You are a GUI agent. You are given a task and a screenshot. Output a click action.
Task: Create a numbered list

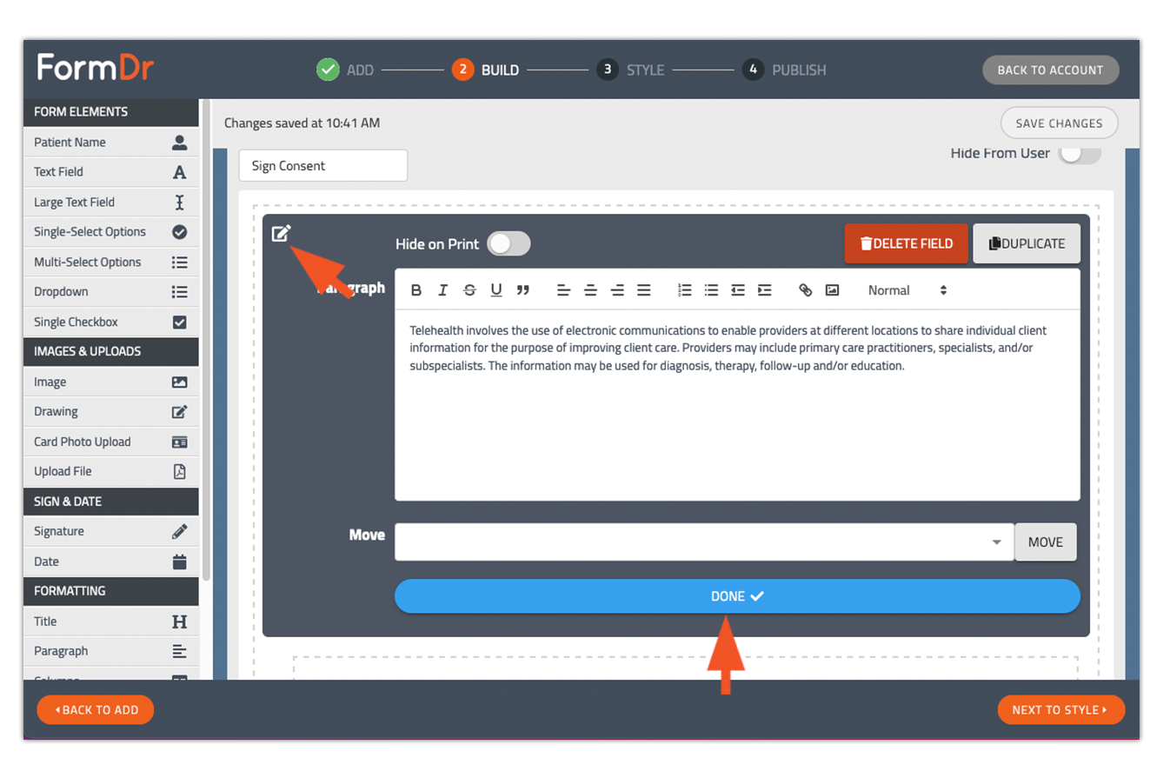(x=684, y=290)
